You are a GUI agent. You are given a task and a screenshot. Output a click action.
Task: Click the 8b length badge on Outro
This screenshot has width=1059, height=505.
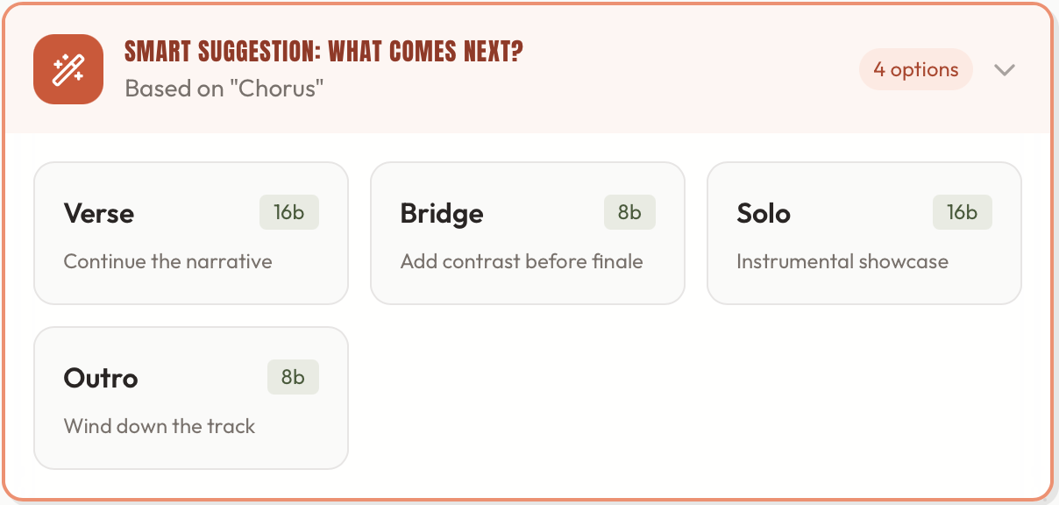(x=293, y=378)
